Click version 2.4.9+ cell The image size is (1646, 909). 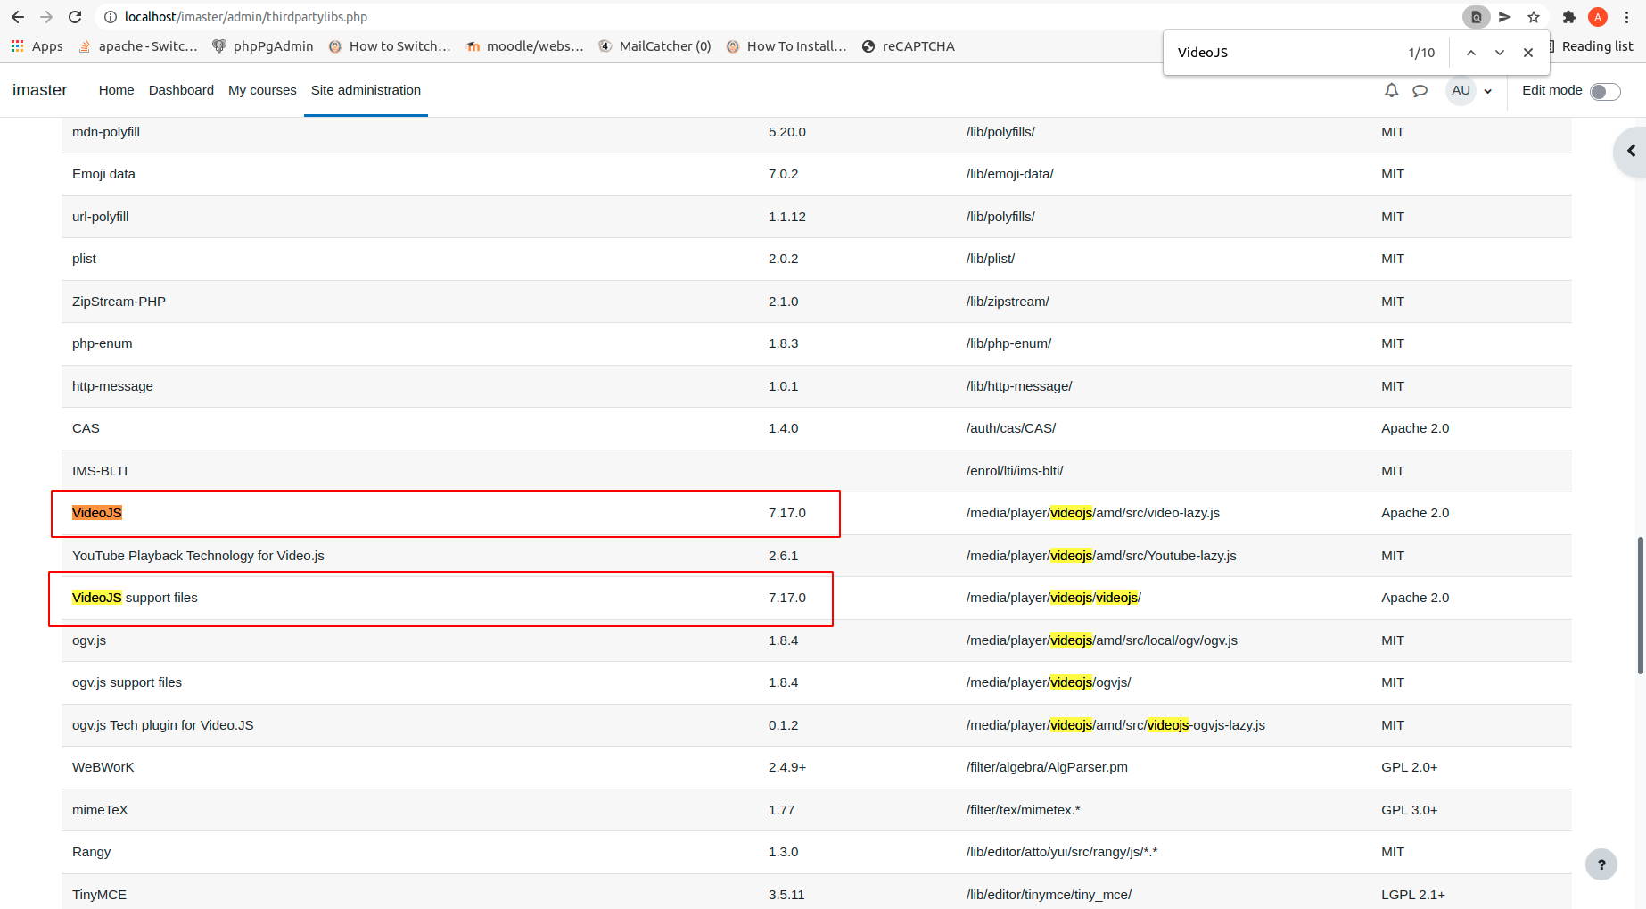tap(787, 767)
